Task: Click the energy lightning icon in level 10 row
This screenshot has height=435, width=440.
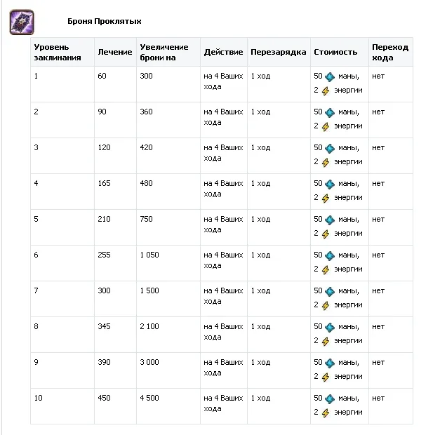Action: click(325, 413)
